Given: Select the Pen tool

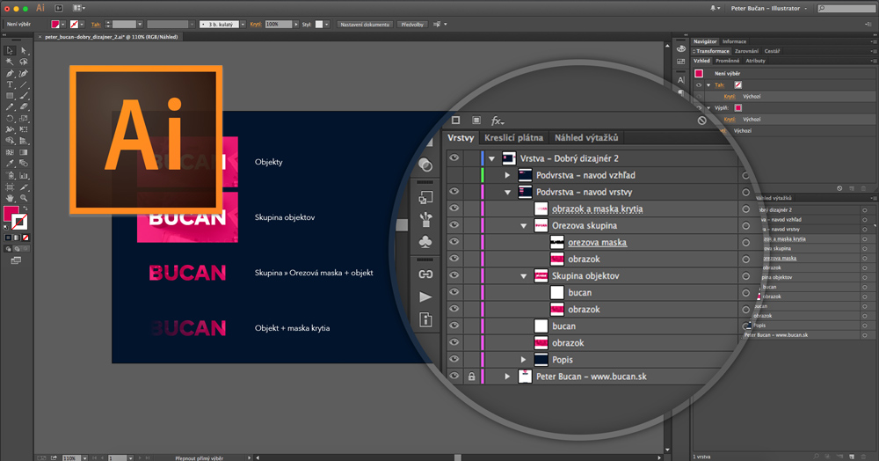Looking at the screenshot, I should pyautogui.click(x=10, y=74).
